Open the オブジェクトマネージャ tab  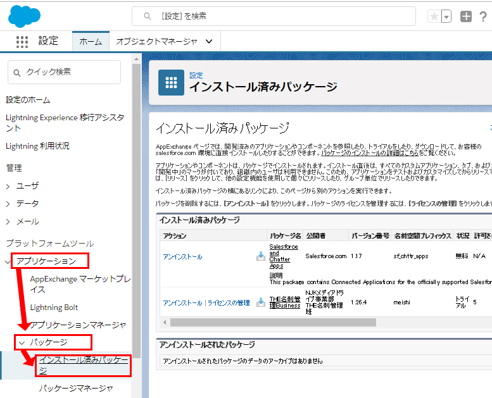(x=156, y=41)
